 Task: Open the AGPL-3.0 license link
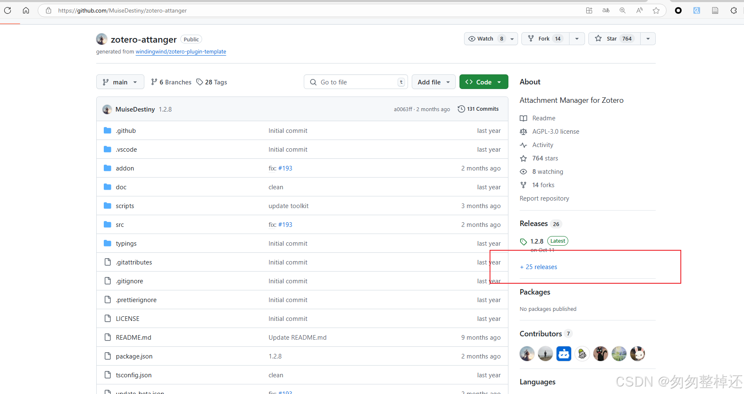point(556,132)
